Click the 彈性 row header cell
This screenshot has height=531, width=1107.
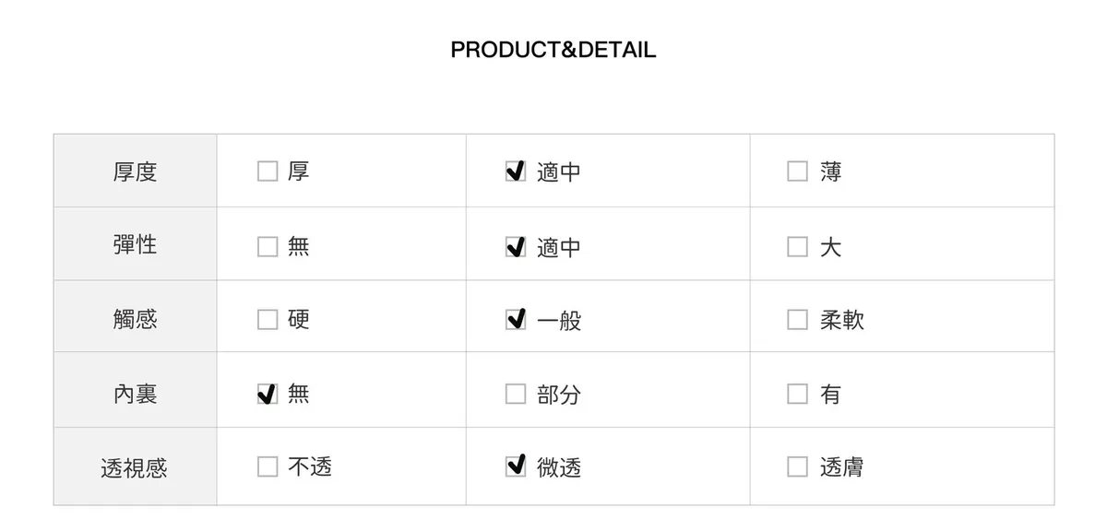[x=135, y=245]
